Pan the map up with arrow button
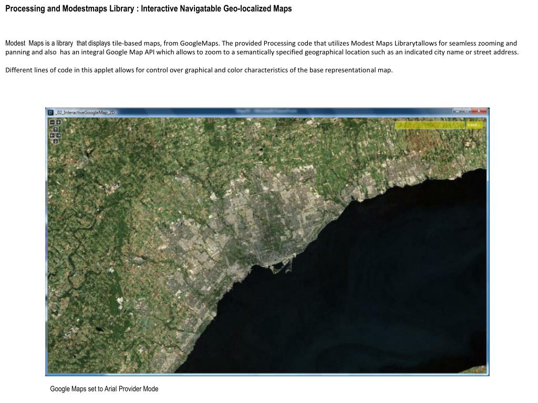The width and height of the screenshot is (538, 403). click(56, 129)
